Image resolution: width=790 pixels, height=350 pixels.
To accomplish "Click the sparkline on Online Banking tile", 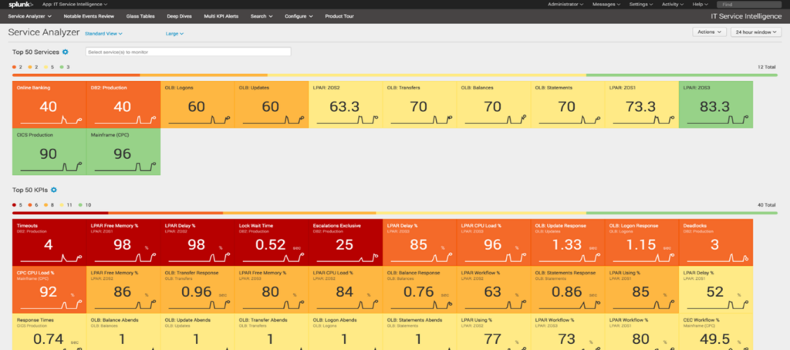I will 52,119.
